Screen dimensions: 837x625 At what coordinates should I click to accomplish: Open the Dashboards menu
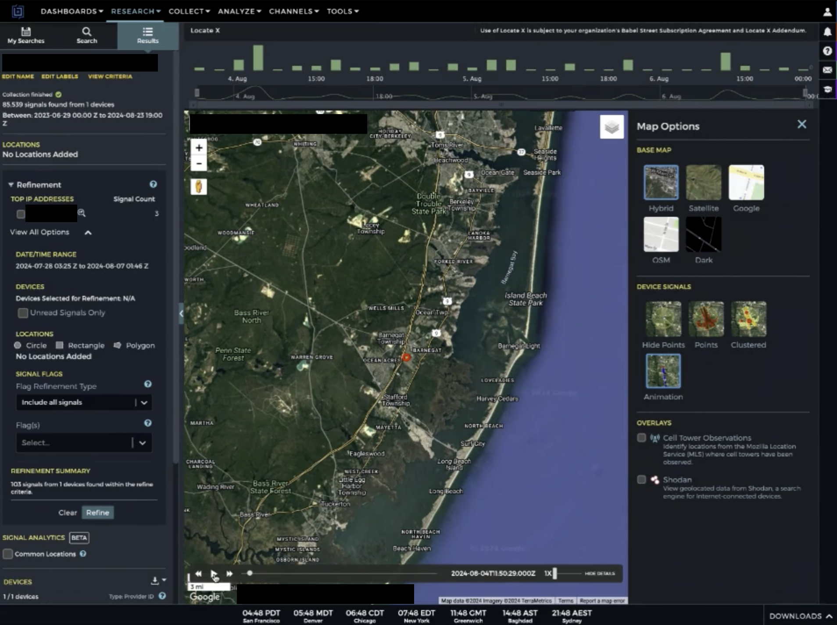[72, 11]
